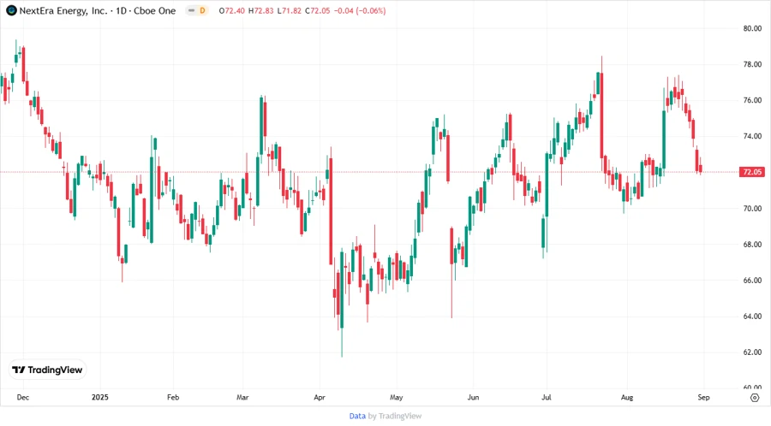The width and height of the screenshot is (771, 426).
Task: Click the tall red late-July candle at 78
Action: pos(602,114)
